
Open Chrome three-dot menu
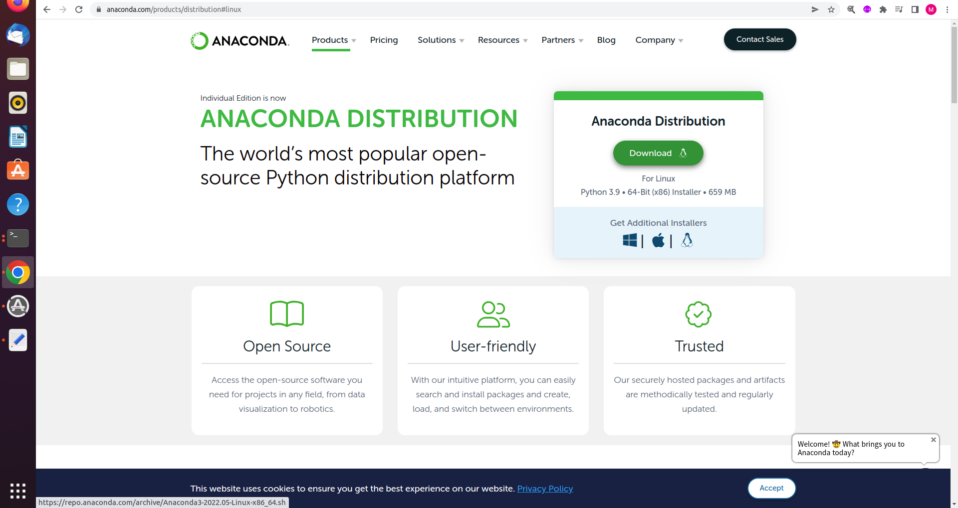[x=947, y=9]
